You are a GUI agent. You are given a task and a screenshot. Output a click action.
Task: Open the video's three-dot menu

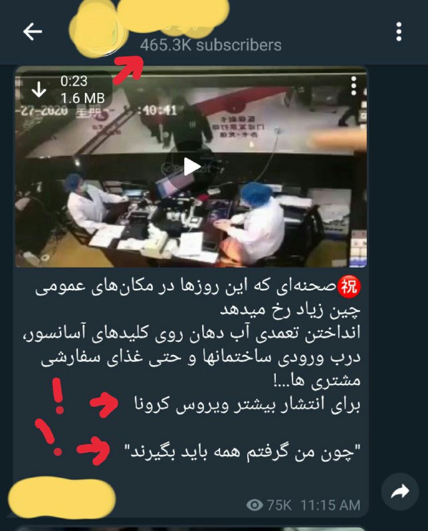[x=354, y=86]
